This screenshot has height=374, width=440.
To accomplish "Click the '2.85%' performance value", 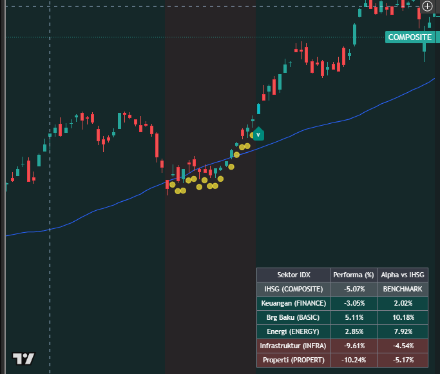I will click(354, 331).
